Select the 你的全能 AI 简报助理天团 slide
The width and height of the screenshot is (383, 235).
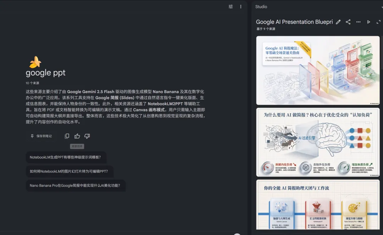pyautogui.click(x=318, y=205)
